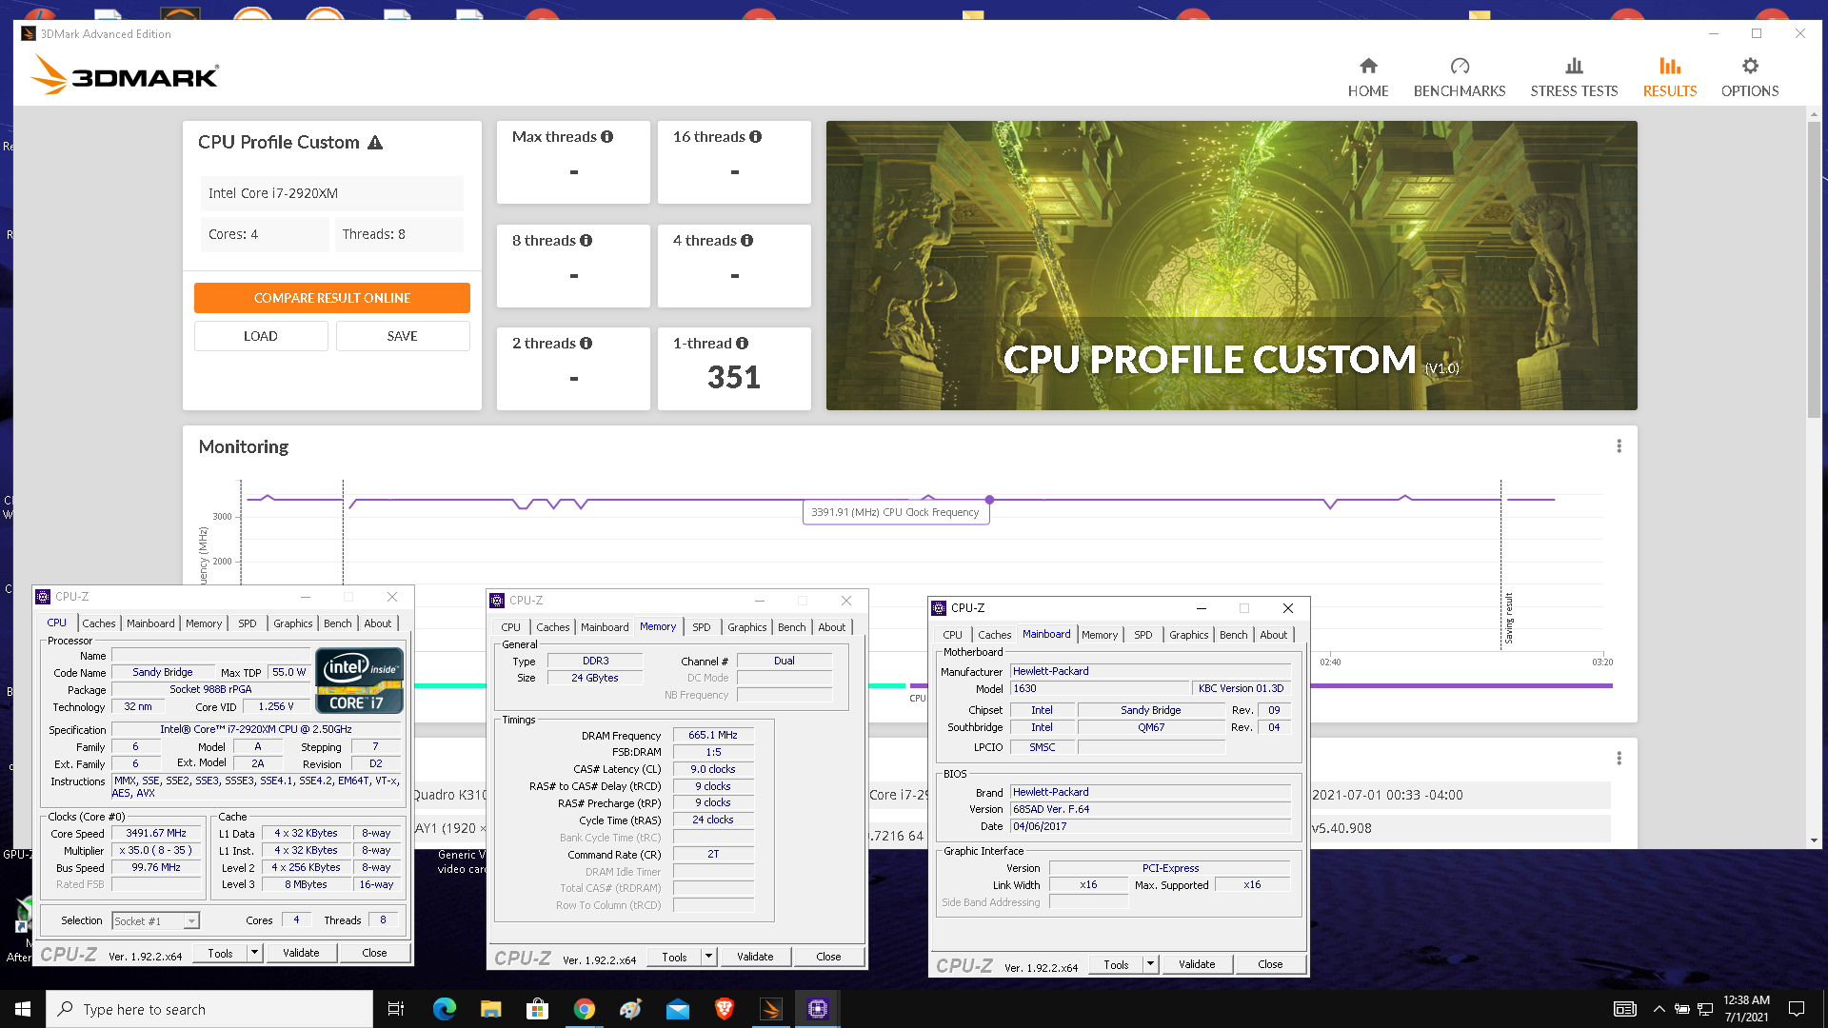
Task: Open the notification center
Action: pyautogui.click(x=1797, y=1009)
